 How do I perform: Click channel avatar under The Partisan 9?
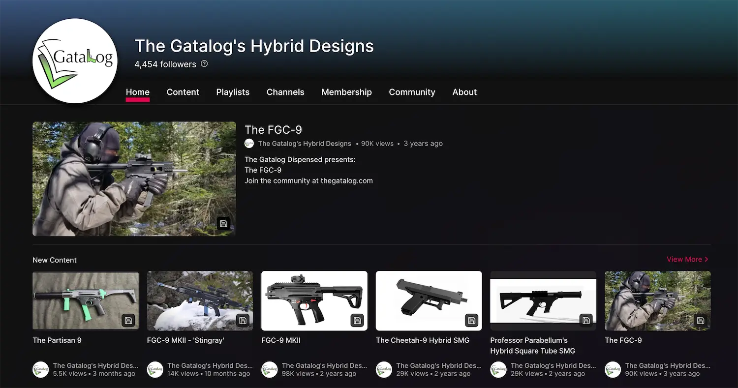click(41, 370)
